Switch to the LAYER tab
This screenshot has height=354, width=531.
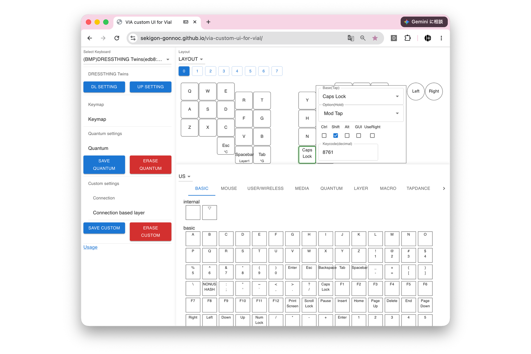click(x=361, y=189)
